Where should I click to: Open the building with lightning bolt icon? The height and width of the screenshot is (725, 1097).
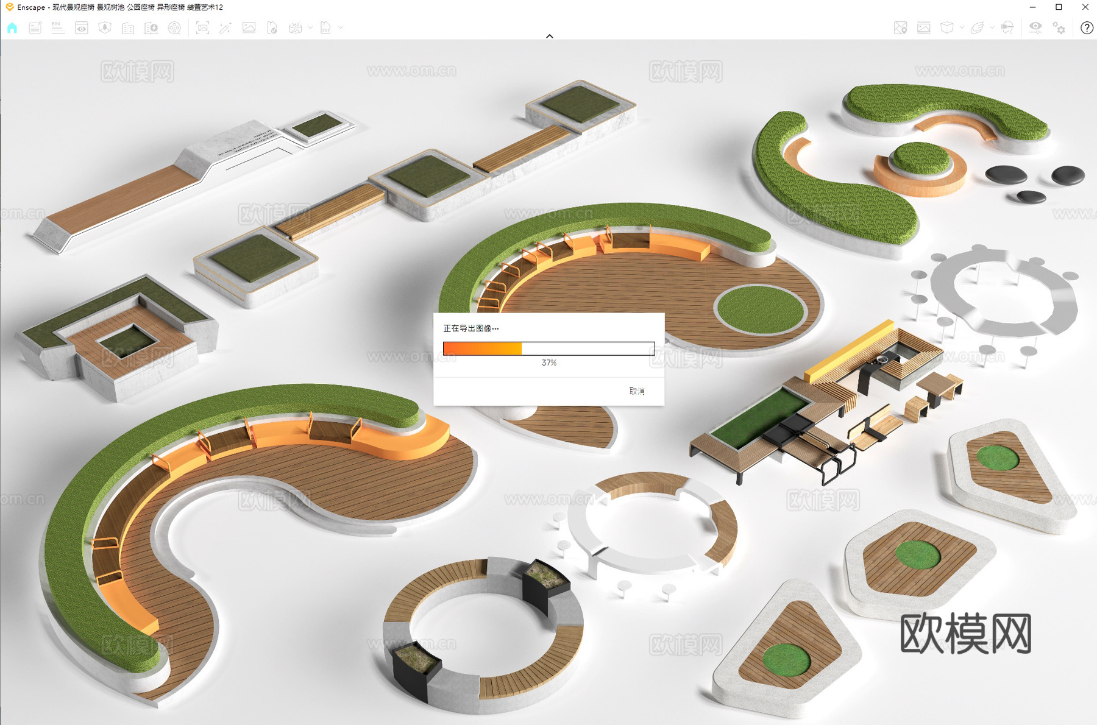pyautogui.click(x=151, y=27)
